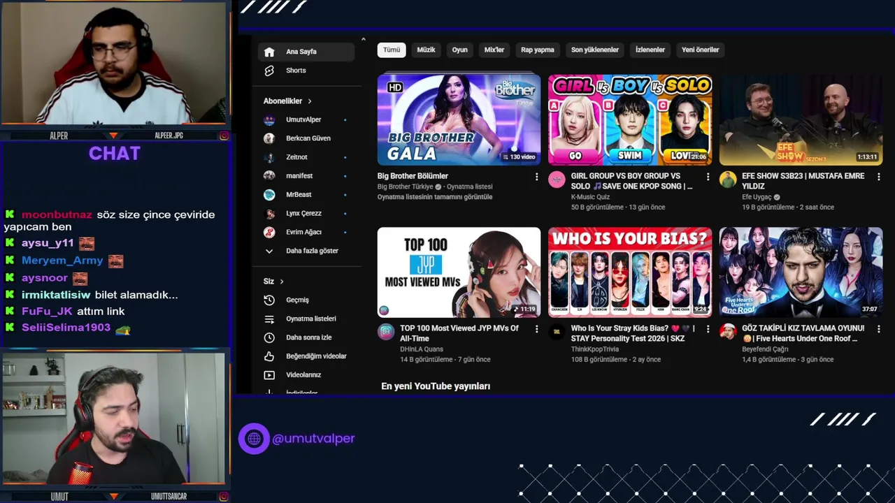Open Oynatma listesinin tamamını görüntüle link

point(435,197)
